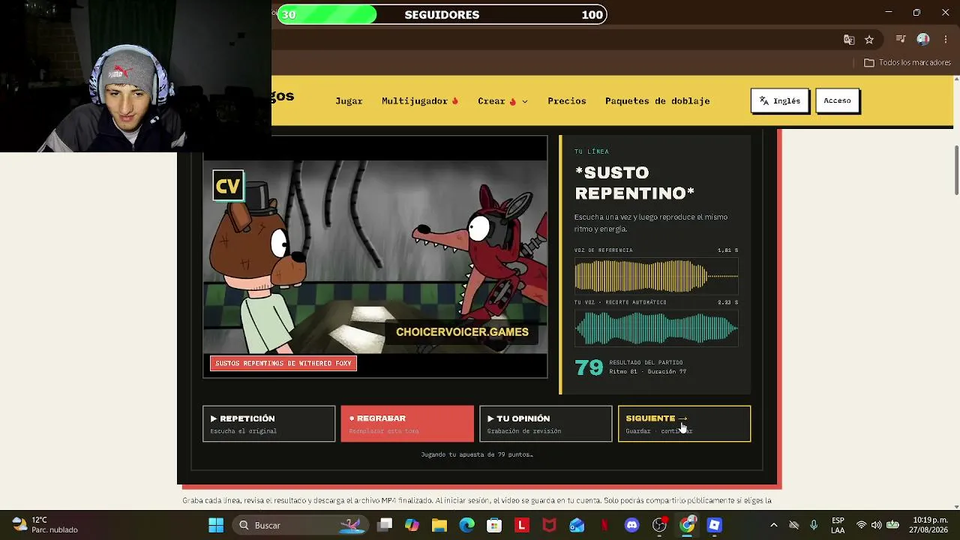The image size is (960, 540).
Task: Open the Windows Start menu
Action: [216, 525]
